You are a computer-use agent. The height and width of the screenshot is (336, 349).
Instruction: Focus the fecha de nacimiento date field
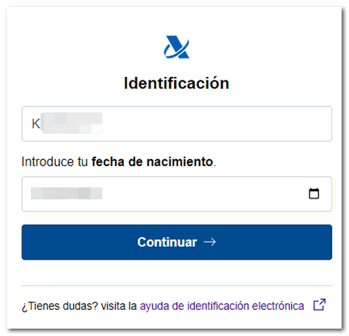point(177,194)
